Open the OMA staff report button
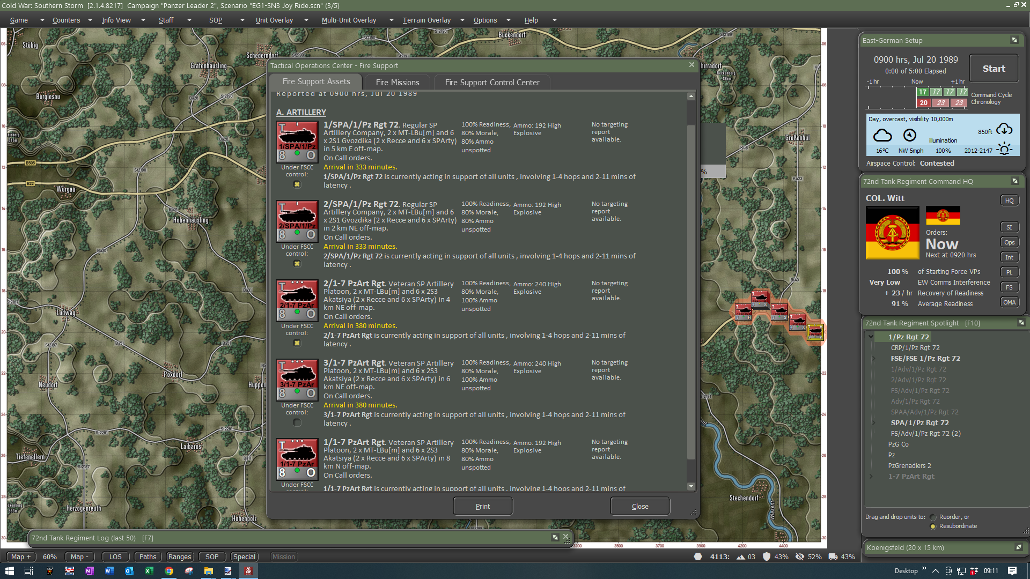The height and width of the screenshot is (579, 1030). [1009, 302]
